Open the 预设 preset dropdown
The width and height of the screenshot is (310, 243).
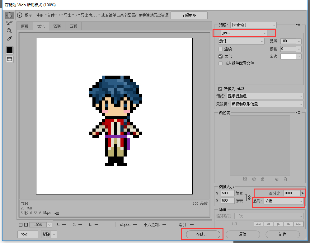click(x=253, y=25)
